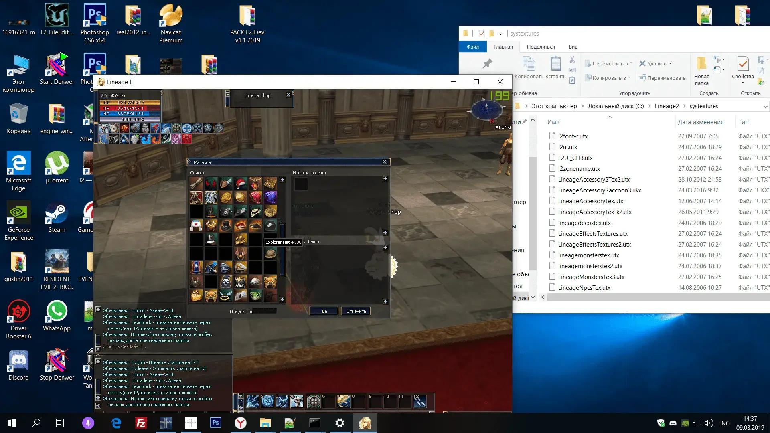This screenshot has height=433, width=770.
Task: Click Новая папка button
Action: (x=701, y=71)
